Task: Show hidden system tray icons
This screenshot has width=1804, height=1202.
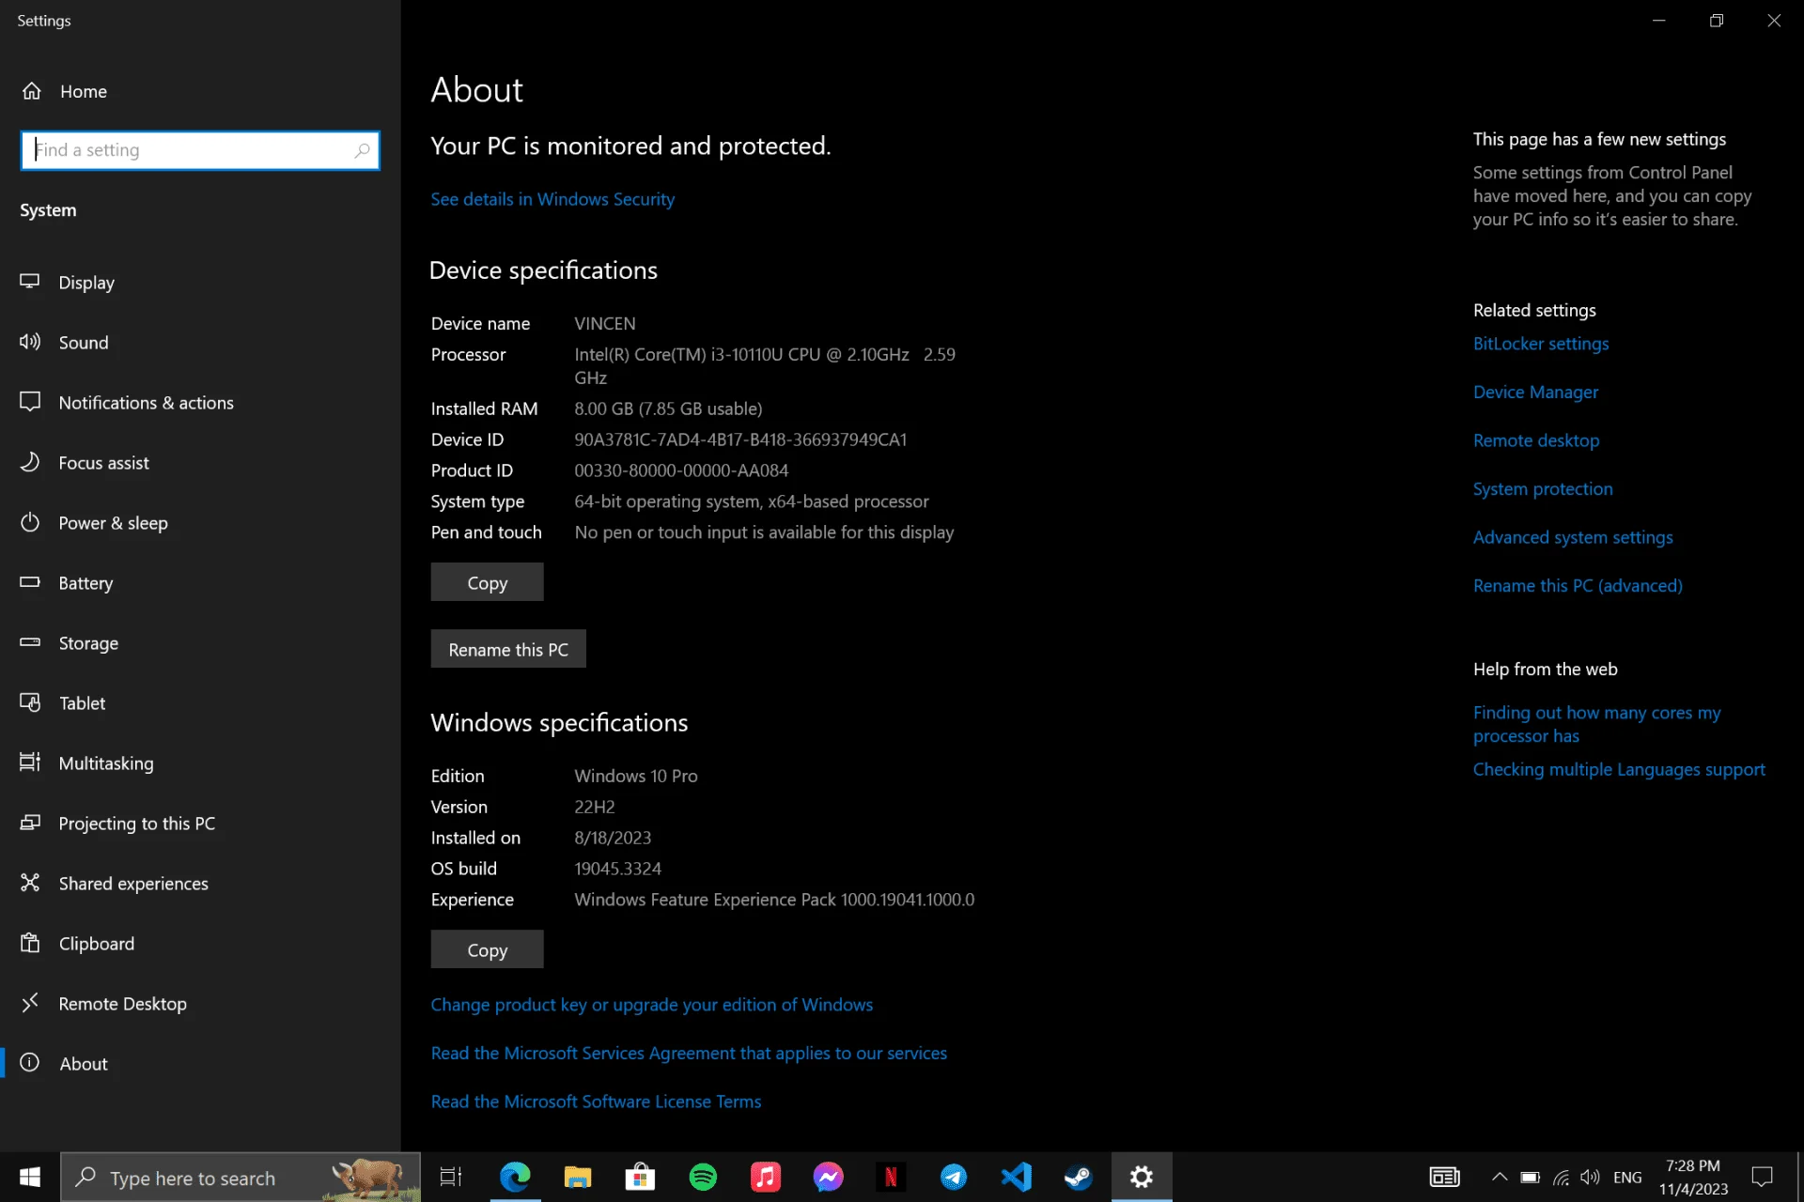Action: (x=1500, y=1177)
